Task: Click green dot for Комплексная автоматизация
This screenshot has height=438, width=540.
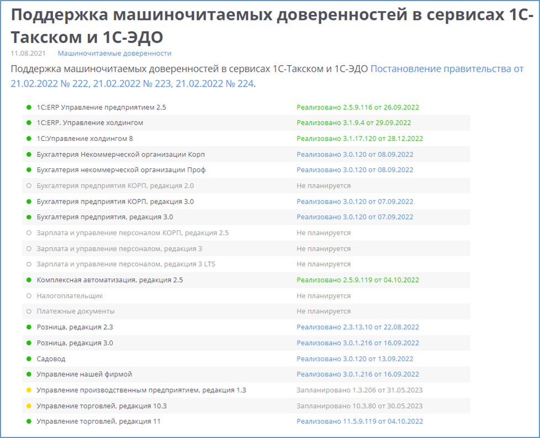Action: point(29,280)
